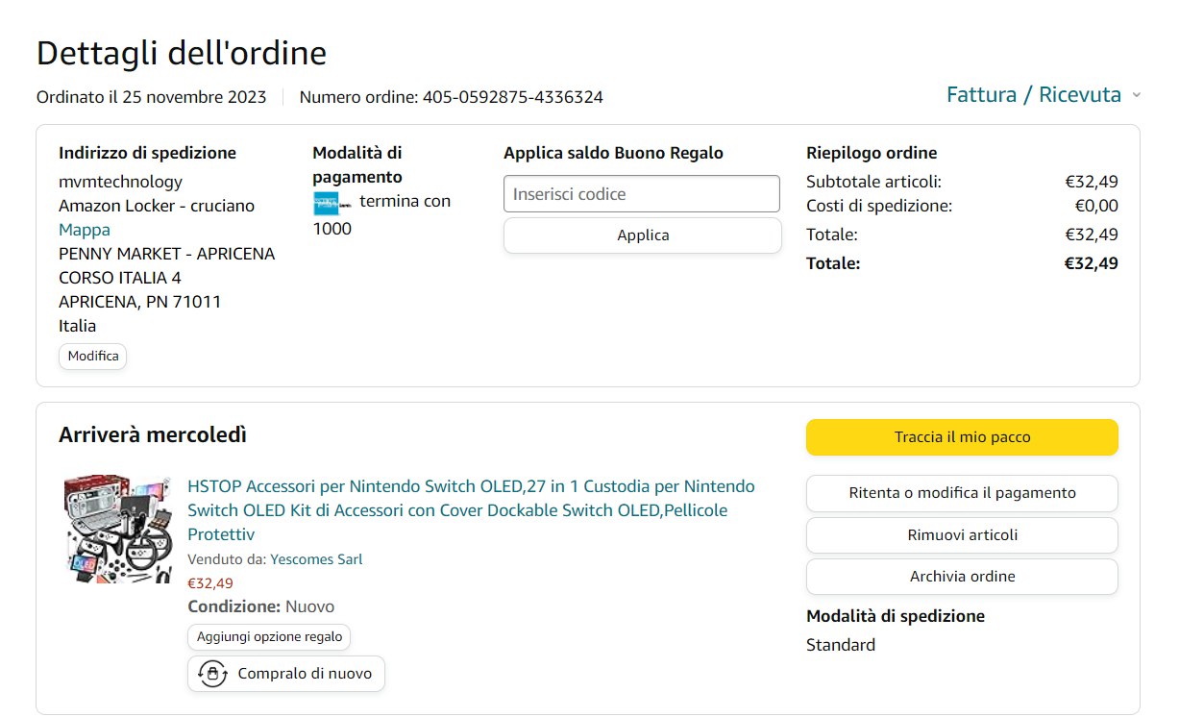
Task: Visit the seller Yescomes Sarl link
Action: (316, 559)
